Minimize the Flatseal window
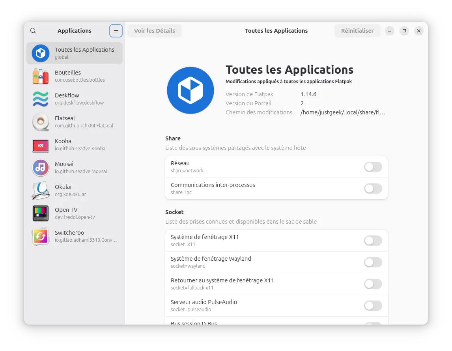 point(390,30)
